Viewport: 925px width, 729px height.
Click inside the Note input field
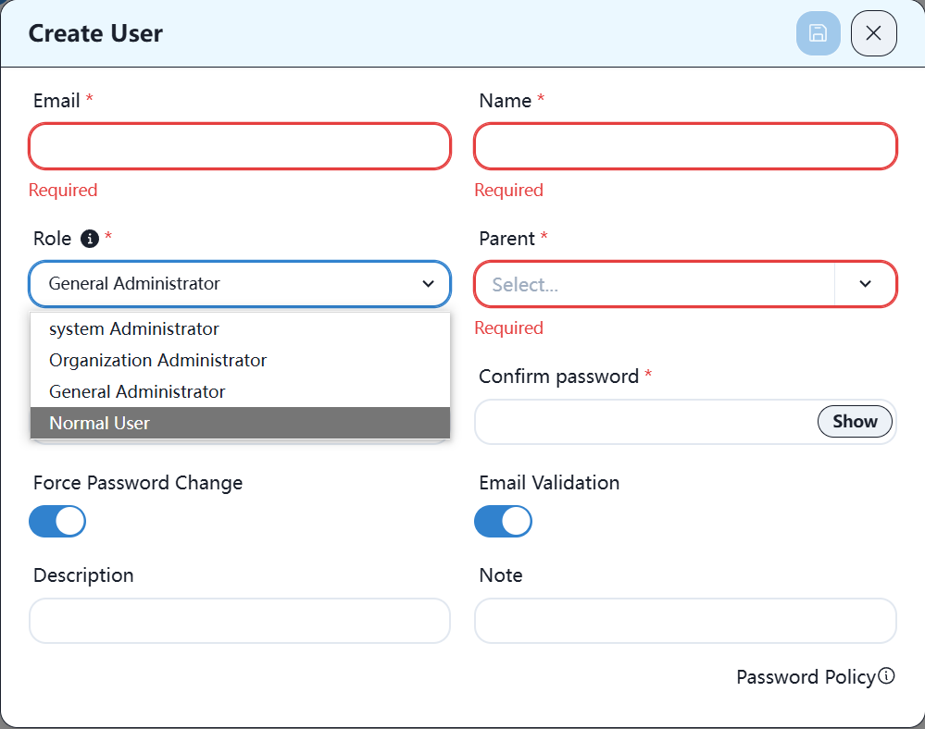(x=685, y=621)
